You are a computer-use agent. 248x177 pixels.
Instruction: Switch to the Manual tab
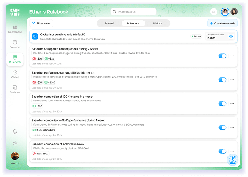110,23
